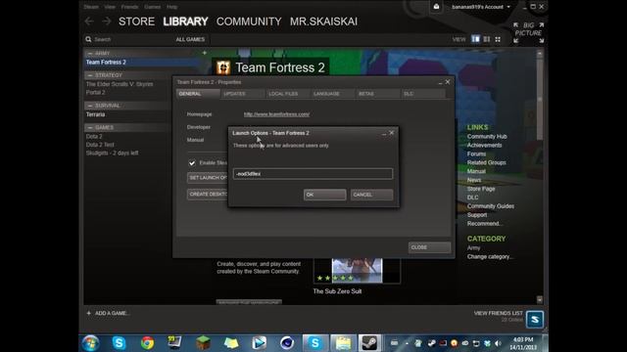Enter Big Picture mode
The height and width of the screenshot is (352, 627).
(x=528, y=32)
